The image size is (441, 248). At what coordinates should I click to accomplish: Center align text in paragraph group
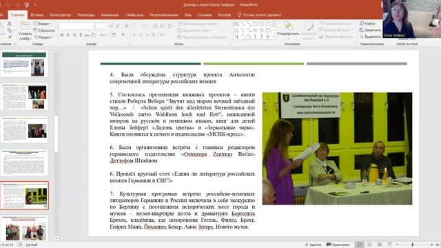[x=141, y=35]
